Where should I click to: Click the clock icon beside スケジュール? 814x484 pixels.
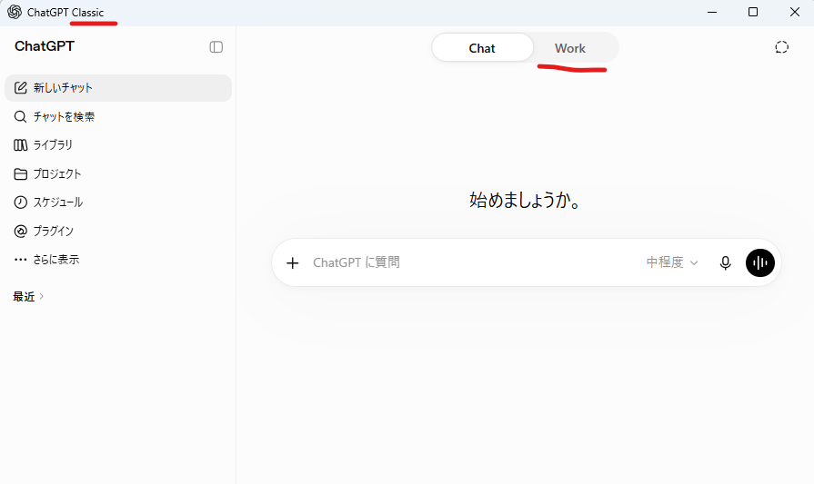tap(20, 202)
